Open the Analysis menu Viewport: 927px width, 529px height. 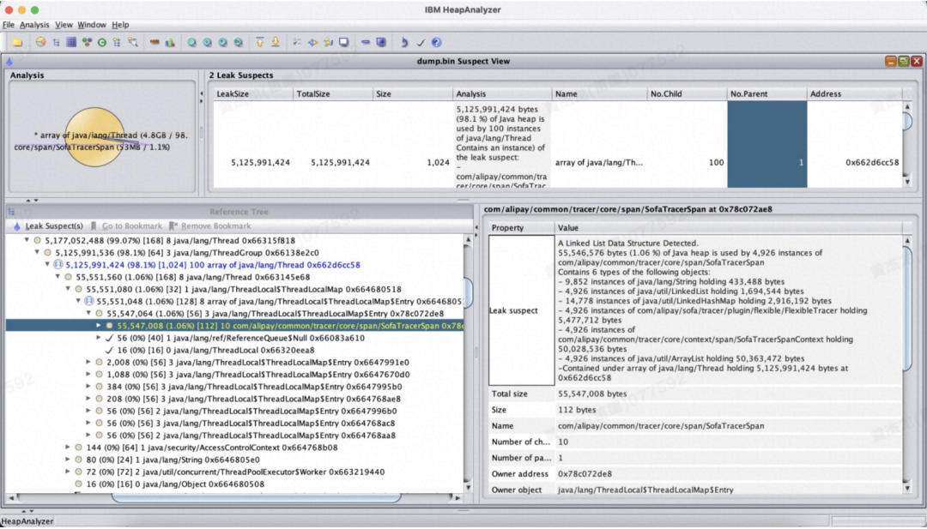34,25
